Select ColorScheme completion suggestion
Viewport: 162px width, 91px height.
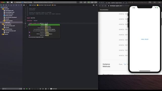point(44,28)
